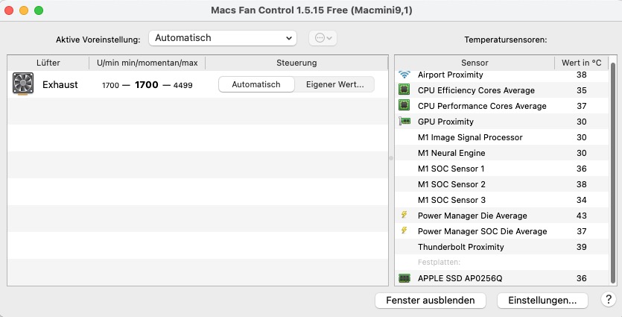The height and width of the screenshot is (317, 622).
Task: Click the pane splitter handle dot
Action: point(391,158)
